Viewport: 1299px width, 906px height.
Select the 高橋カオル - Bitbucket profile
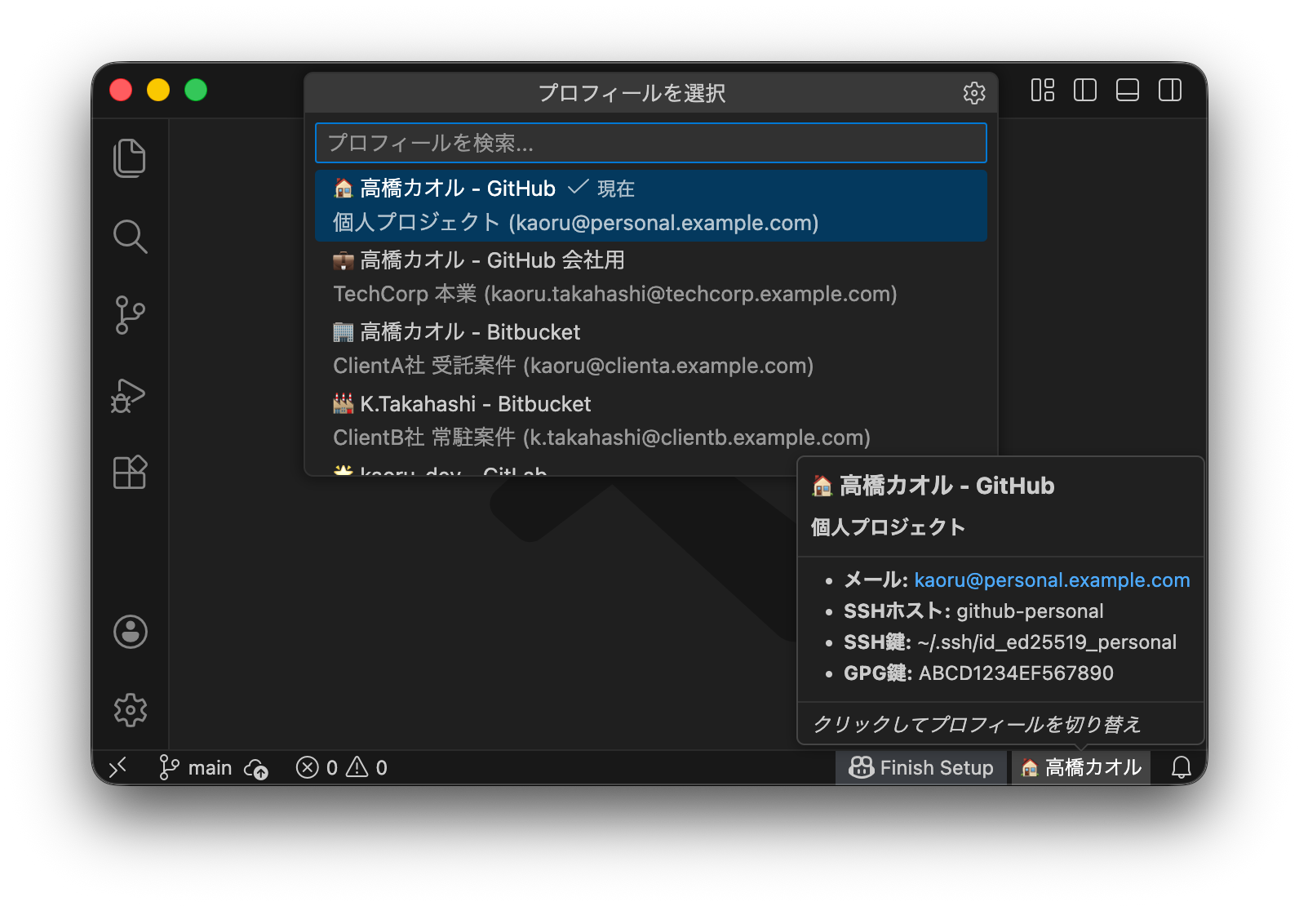(x=651, y=349)
